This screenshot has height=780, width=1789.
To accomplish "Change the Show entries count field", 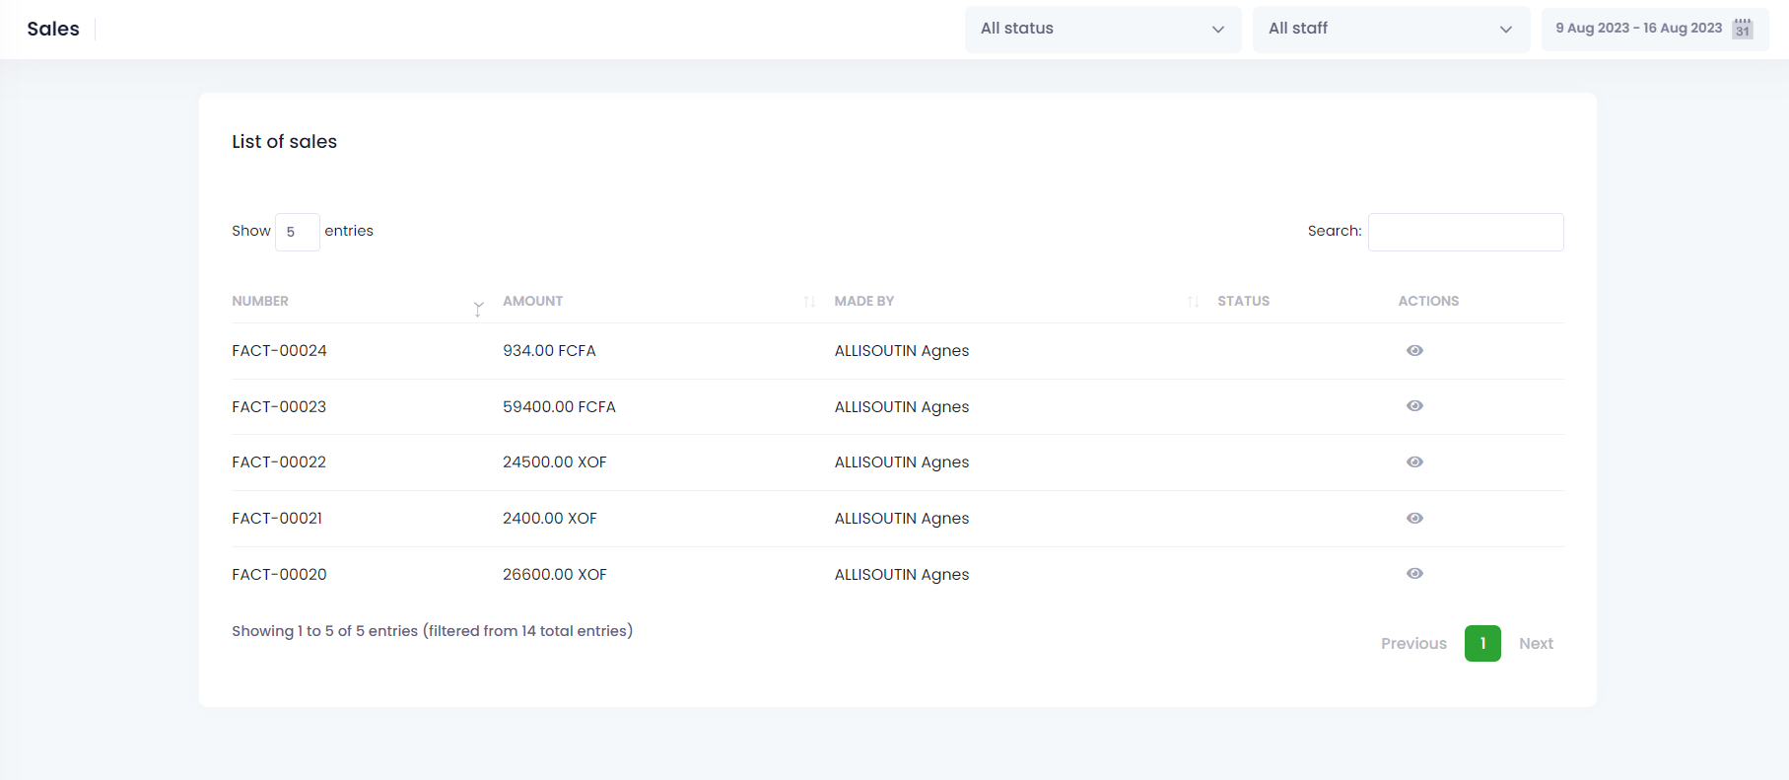I will click(297, 232).
